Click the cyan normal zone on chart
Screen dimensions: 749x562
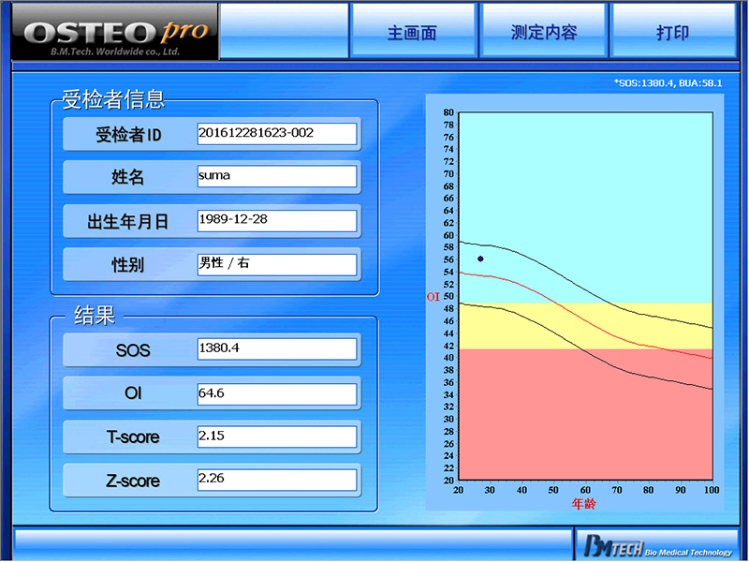coord(580,187)
